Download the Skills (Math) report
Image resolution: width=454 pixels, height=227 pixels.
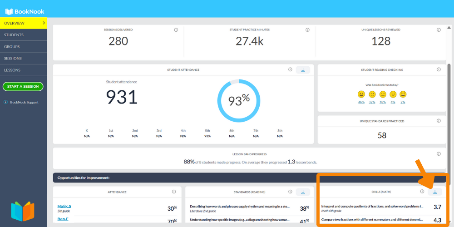[x=435, y=192]
